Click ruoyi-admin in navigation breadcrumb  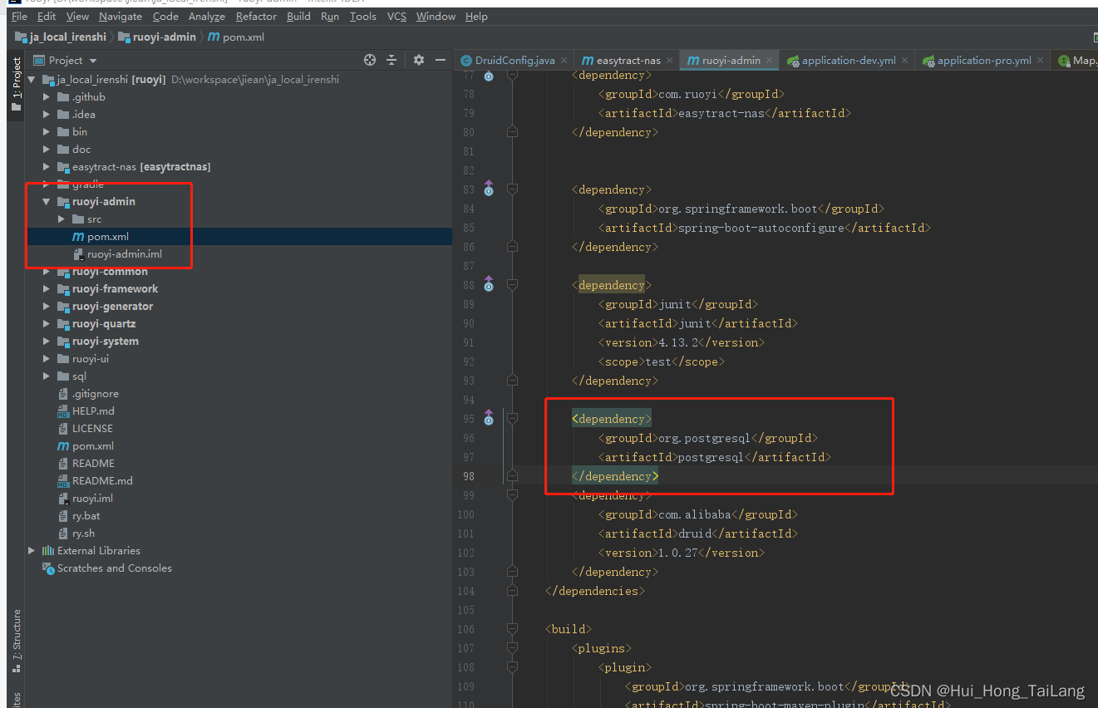[x=157, y=37]
